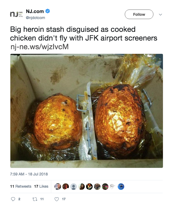Screen dimensions: 173x207
Task: Open the nj-ne.ws/wjzIvcM link
Action: tap(40, 47)
